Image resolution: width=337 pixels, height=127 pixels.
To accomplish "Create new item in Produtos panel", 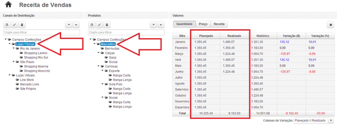I will click(x=92, y=25).
